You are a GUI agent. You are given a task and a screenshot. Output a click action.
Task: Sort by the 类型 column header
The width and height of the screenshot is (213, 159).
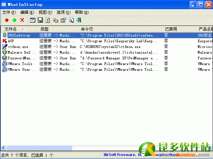[x=57, y=29]
